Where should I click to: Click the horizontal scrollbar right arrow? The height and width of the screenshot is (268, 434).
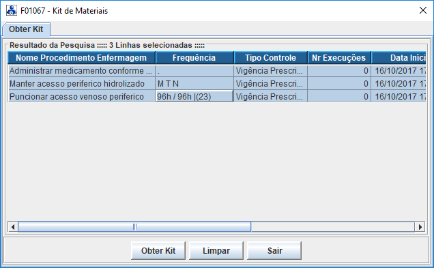point(420,227)
